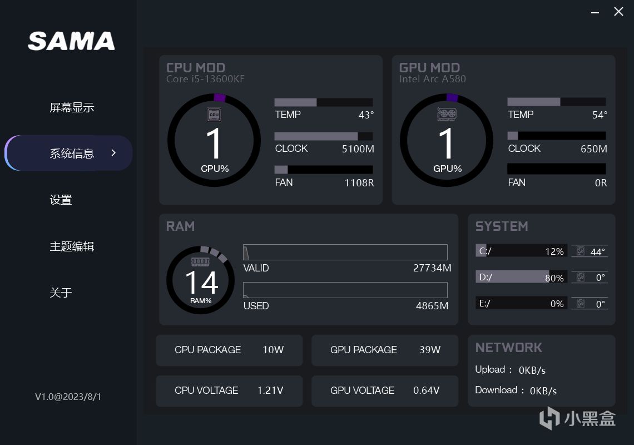
Task: Click the C: drive disk temperature icon
Action: (x=581, y=251)
